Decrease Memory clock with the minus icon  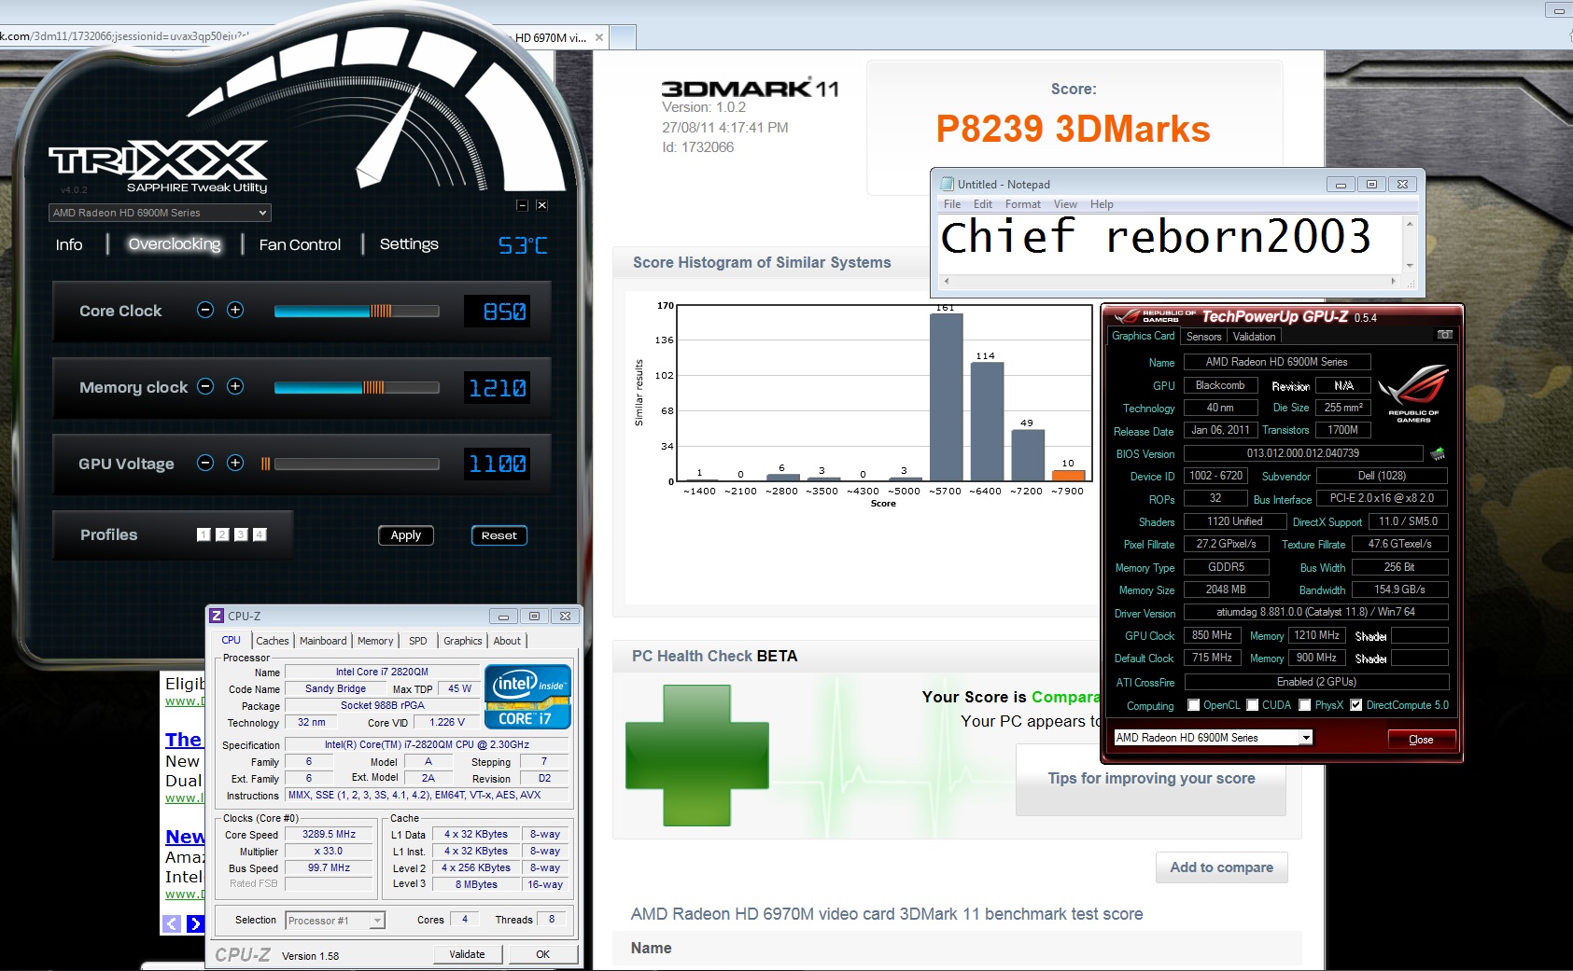pyautogui.click(x=205, y=386)
